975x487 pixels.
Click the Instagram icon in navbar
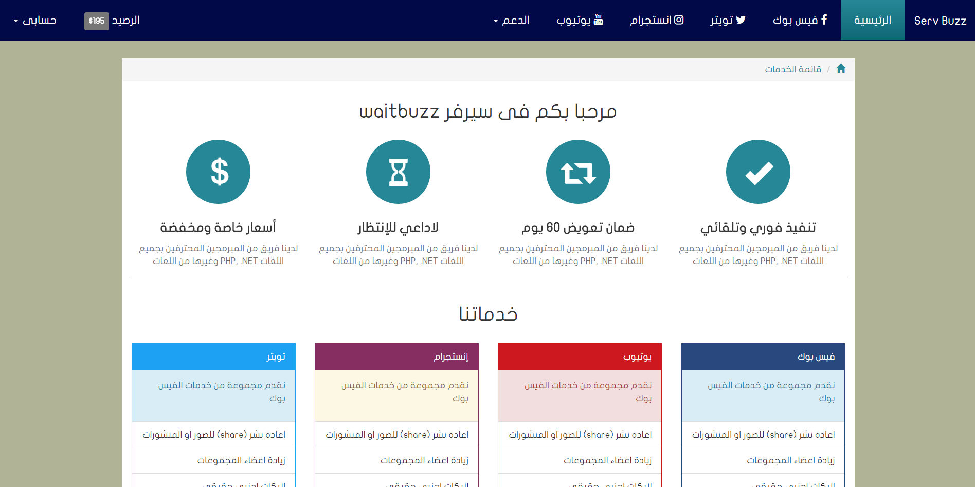coord(679,20)
